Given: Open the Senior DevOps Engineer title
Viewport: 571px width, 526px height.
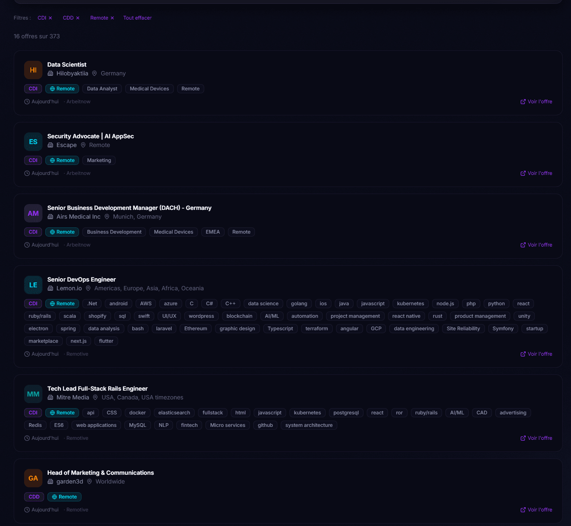Looking at the screenshot, I should pos(82,279).
